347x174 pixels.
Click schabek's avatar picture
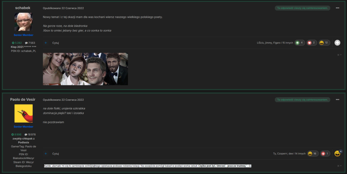point(23,22)
